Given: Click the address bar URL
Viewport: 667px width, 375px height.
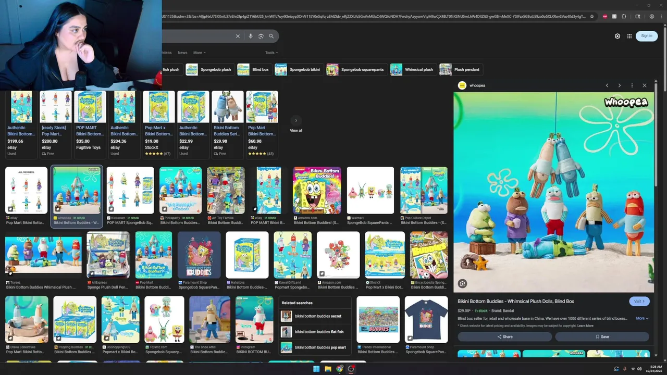Looking at the screenshot, I should (x=373, y=16).
